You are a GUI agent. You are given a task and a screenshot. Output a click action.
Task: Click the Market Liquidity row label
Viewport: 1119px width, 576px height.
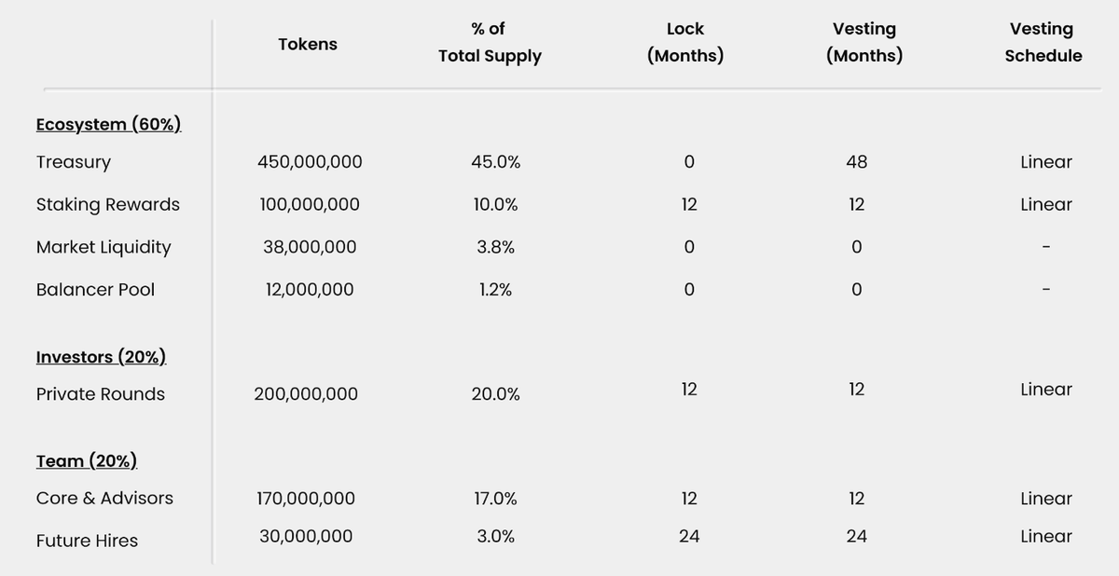[x=104, y=247]
